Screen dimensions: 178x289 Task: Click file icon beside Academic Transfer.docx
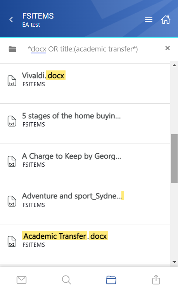(12, 241)
